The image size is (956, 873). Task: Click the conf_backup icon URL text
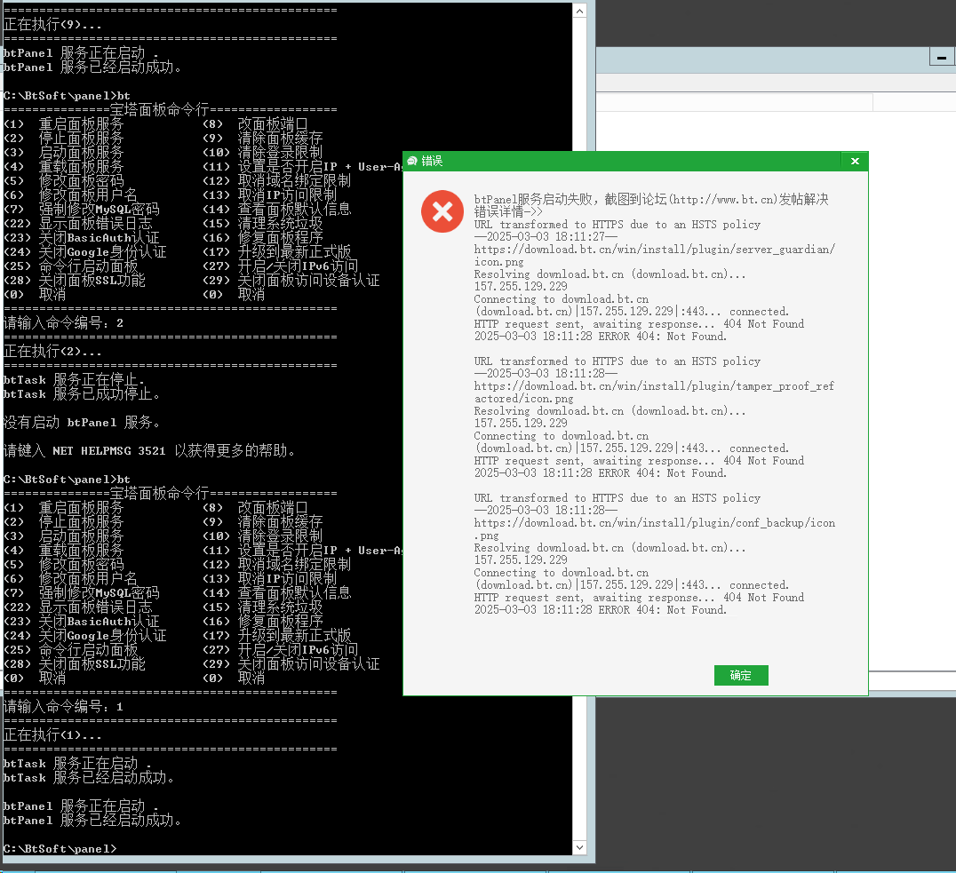pos(655,529)
